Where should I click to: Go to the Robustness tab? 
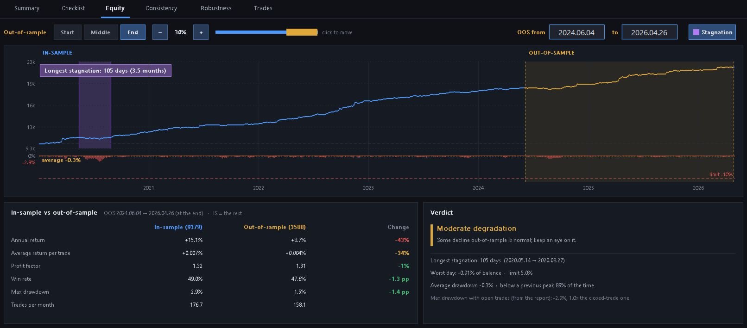coord(216,8)
